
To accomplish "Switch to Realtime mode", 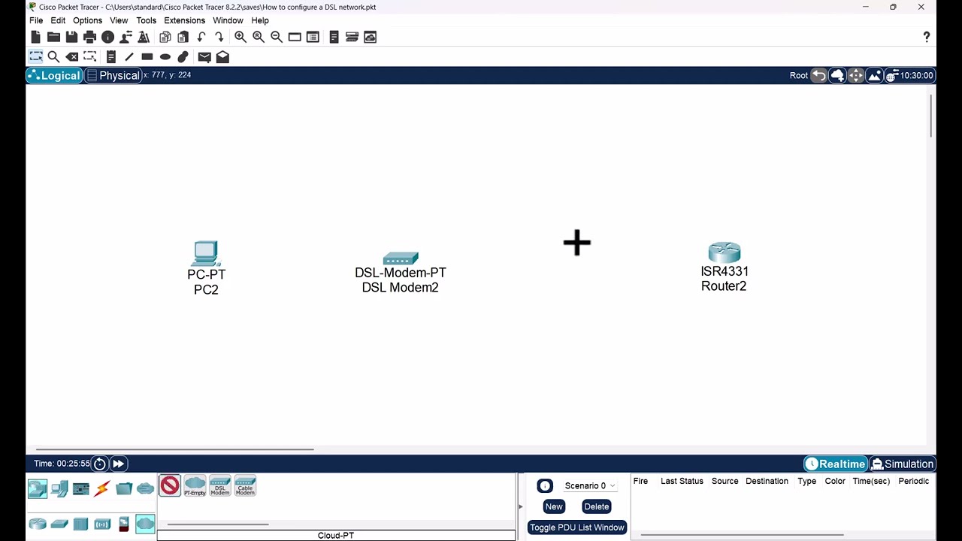I will 836,464.
